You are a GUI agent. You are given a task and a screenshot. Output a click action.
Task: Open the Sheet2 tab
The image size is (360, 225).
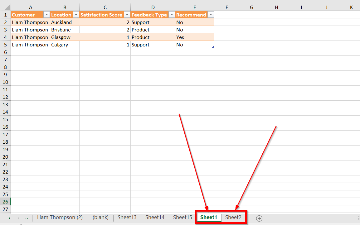coord(233,218)
